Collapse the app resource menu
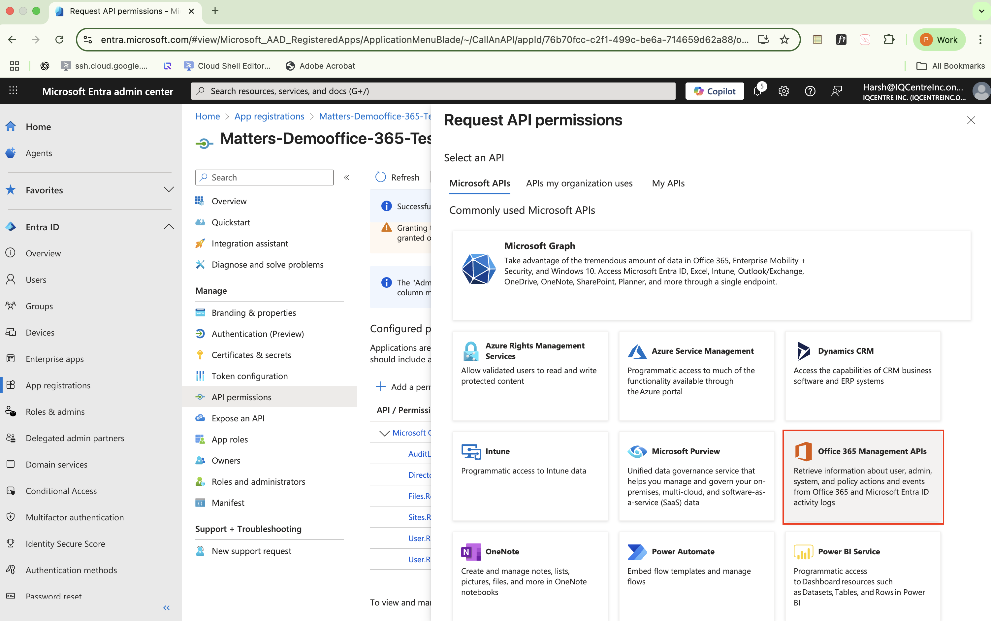Viewport: 991px width, 621px height. point(346,178)
